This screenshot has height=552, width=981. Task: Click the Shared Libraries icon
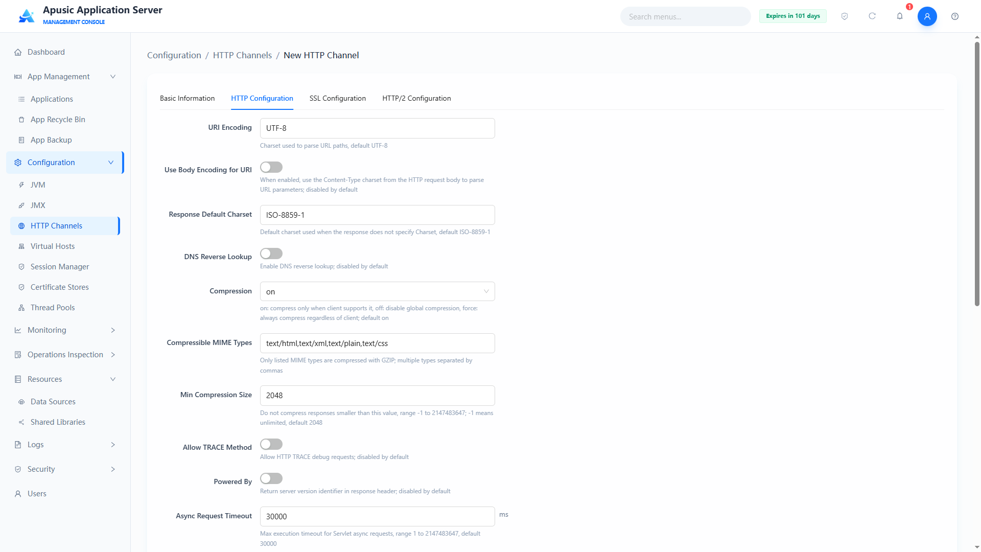point(21,422)
